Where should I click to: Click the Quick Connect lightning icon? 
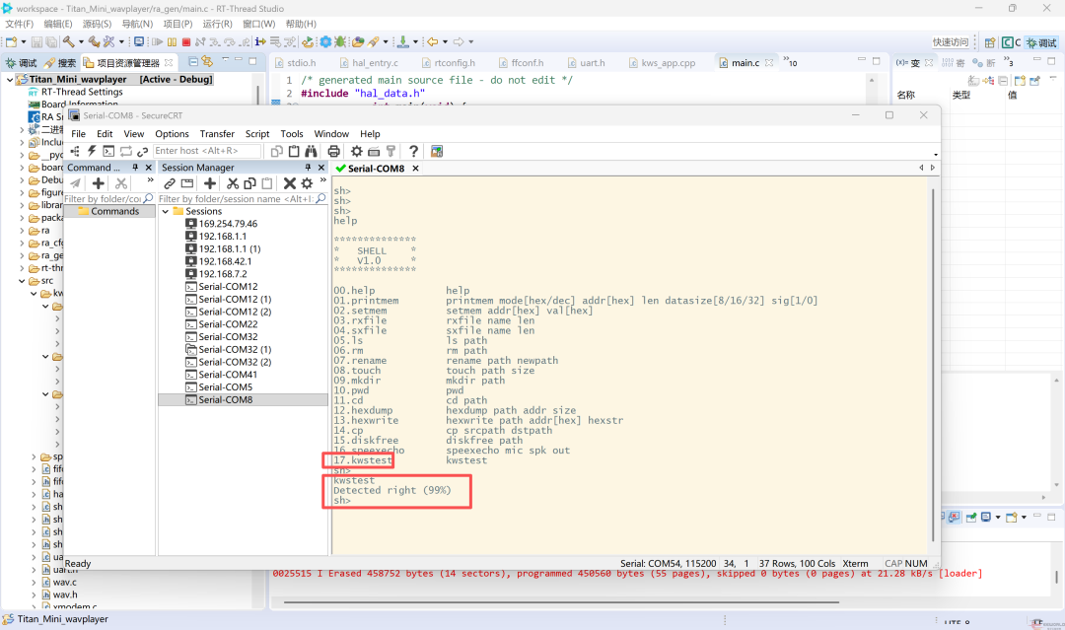pos(92,151)
